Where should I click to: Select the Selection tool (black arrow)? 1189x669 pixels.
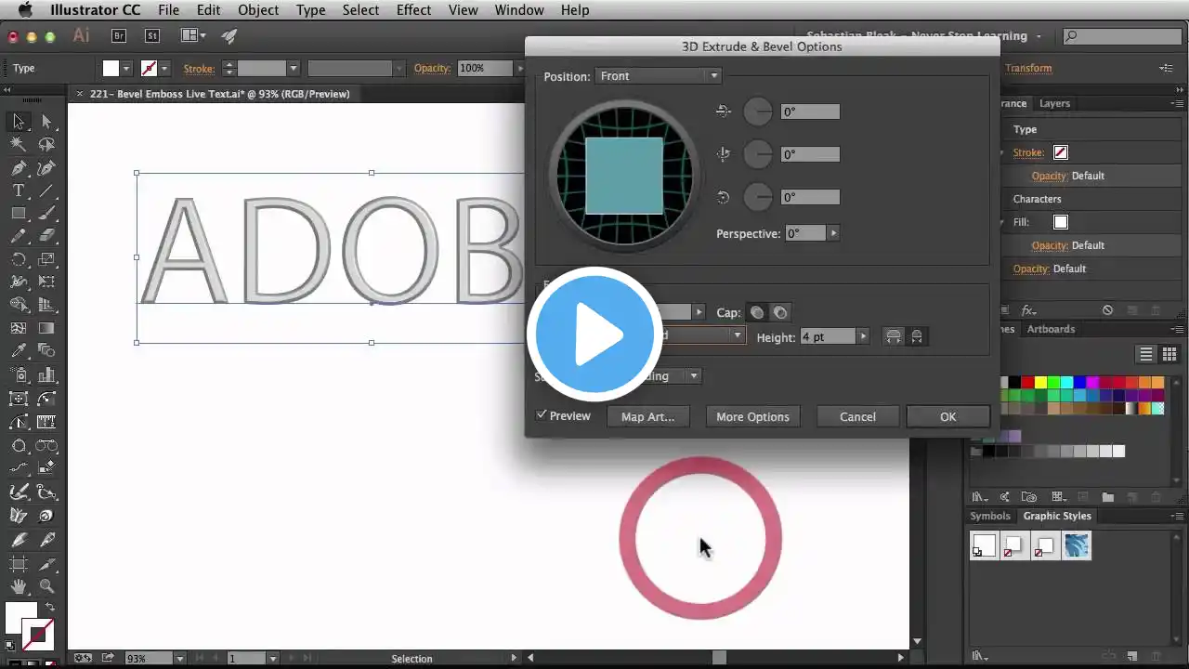tap(18, 122)
